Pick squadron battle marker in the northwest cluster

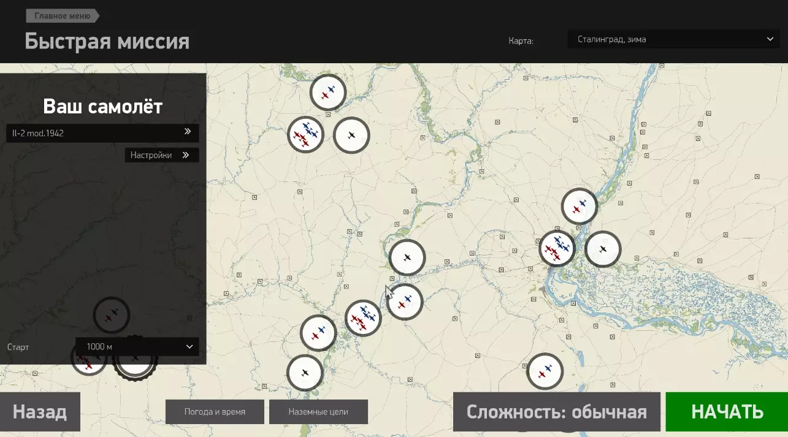[305, 134]
